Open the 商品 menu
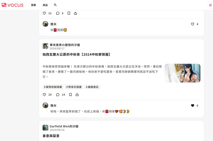The height and width of the screenshot is (141, 213). pyautogui.click(x=45, y=5)
